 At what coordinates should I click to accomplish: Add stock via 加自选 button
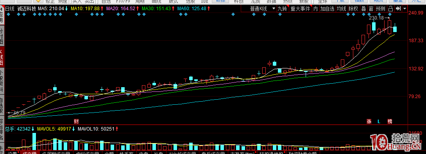(327, 9)
